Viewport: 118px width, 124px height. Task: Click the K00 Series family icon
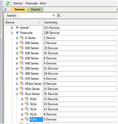click(x=22, y=43)
